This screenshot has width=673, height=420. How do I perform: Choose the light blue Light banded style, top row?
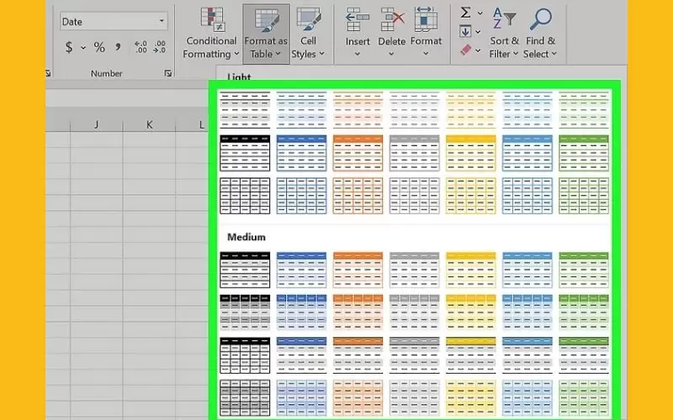click(x=527, y=110)
